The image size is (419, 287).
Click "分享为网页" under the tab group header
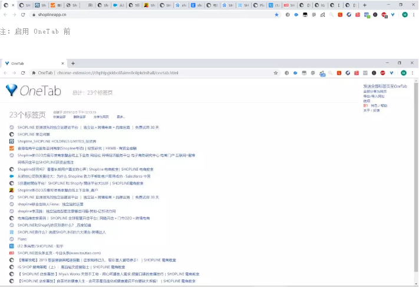[x=101, y=117]
